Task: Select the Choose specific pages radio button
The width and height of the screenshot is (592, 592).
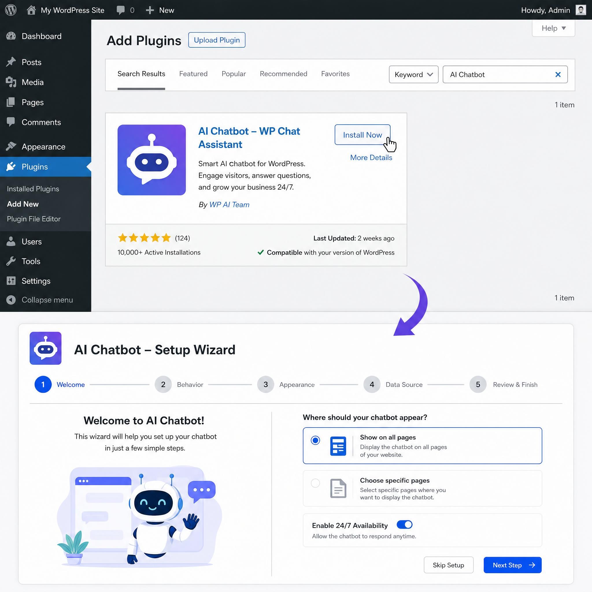Action: (315, 483)
